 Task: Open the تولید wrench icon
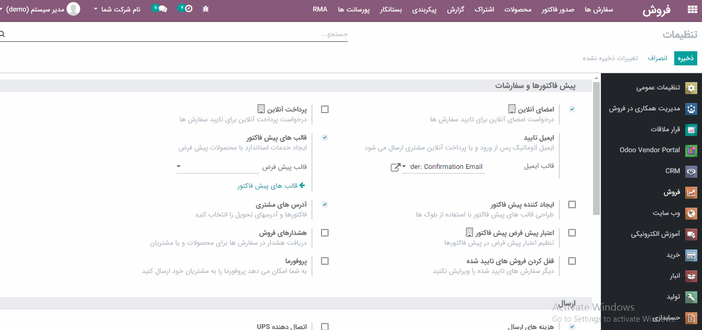[692, 297]
